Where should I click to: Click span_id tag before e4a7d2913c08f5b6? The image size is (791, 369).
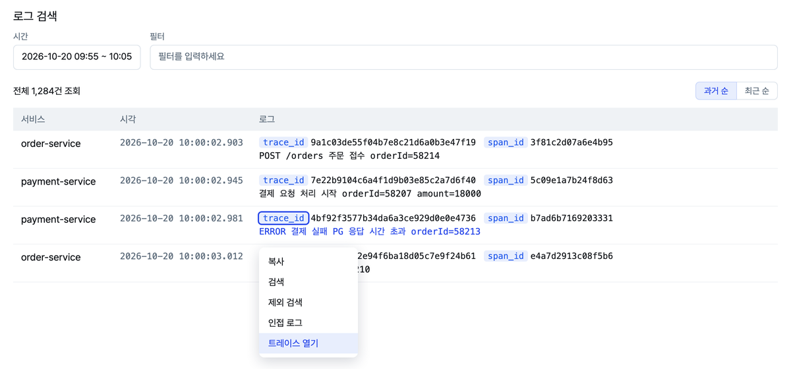pos(506,256)
